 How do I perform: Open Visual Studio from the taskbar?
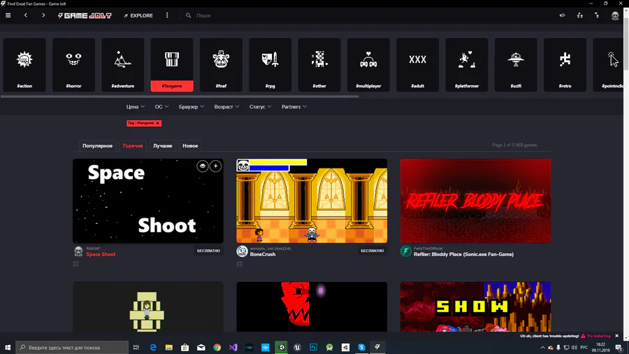coord(233,347)
